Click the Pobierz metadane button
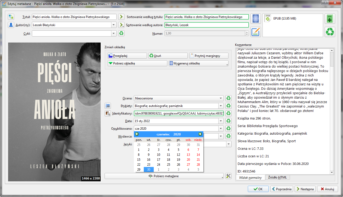This screenshot has height=197, width=343. pos(164,176)
